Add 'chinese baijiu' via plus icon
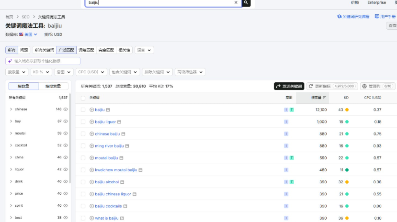Viewport: 397px width, 222px height. [91, 134]
